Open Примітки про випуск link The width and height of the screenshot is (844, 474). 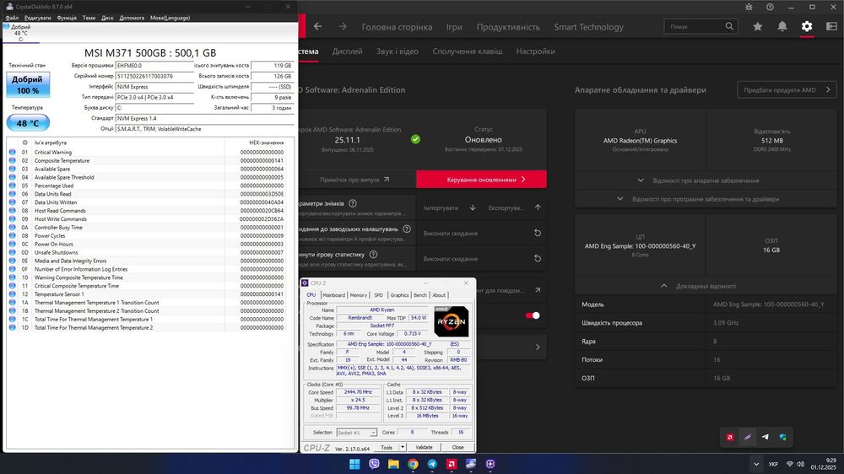click(354, 180)
